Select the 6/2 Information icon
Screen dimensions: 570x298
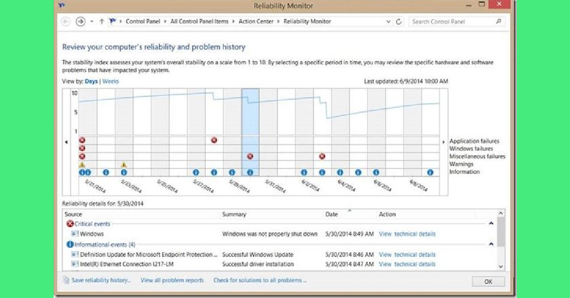click(x=304, y=172)
